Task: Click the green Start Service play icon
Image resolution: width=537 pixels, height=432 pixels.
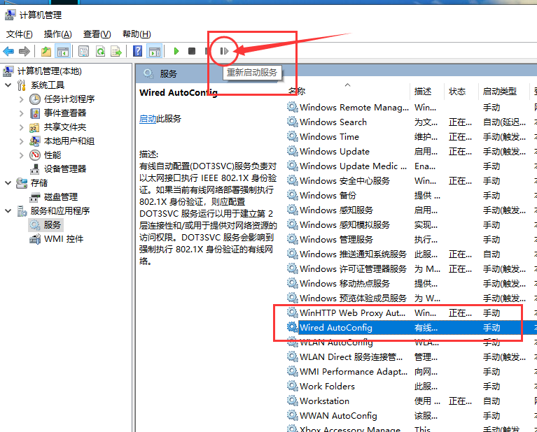Action: [176, 51]
